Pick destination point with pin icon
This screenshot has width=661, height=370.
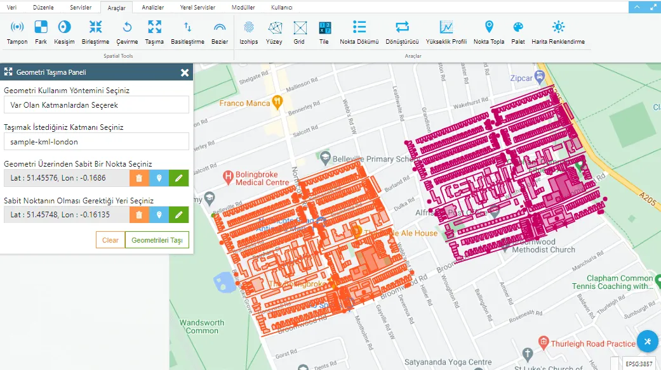point(159,214)
